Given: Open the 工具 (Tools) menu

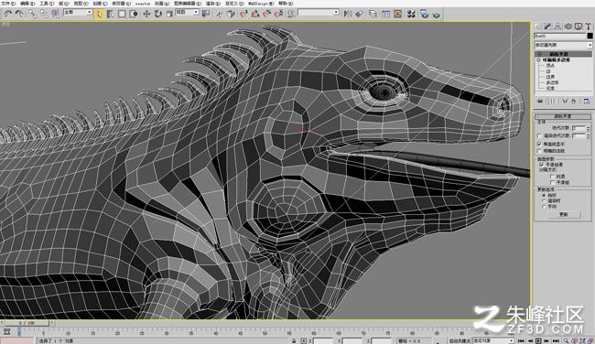Looking at the screenshot, I should click(x=47, y=4).
